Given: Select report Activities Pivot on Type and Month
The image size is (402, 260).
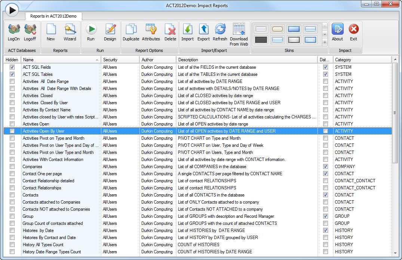Looking at the screenshot, I should click(x=53, y=138).
